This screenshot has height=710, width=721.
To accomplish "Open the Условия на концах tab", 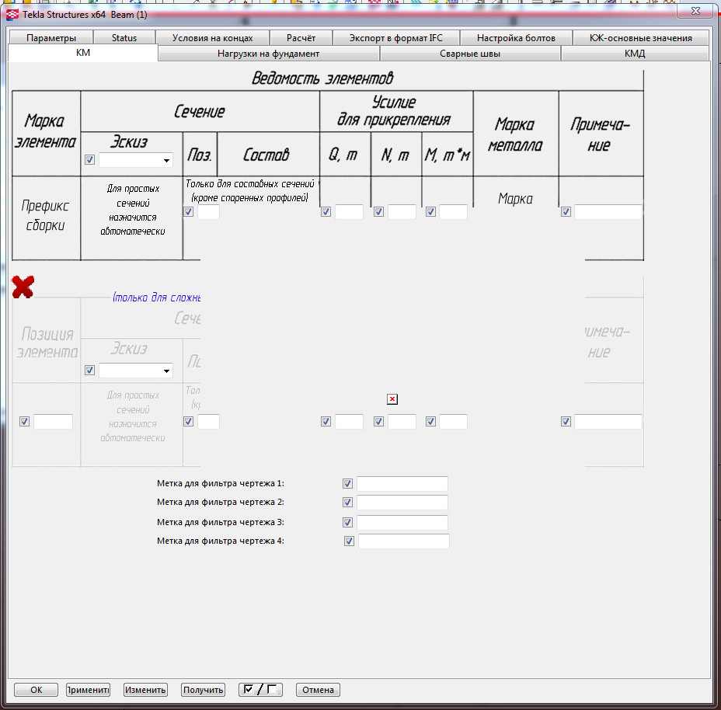I will pyautogui.click(x=212, y=38).
